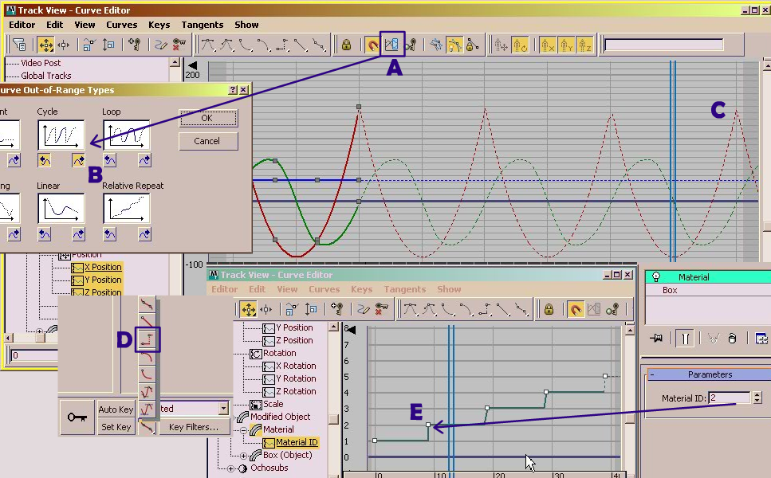Set tangents to Step in main toolbar

[282, 45]
